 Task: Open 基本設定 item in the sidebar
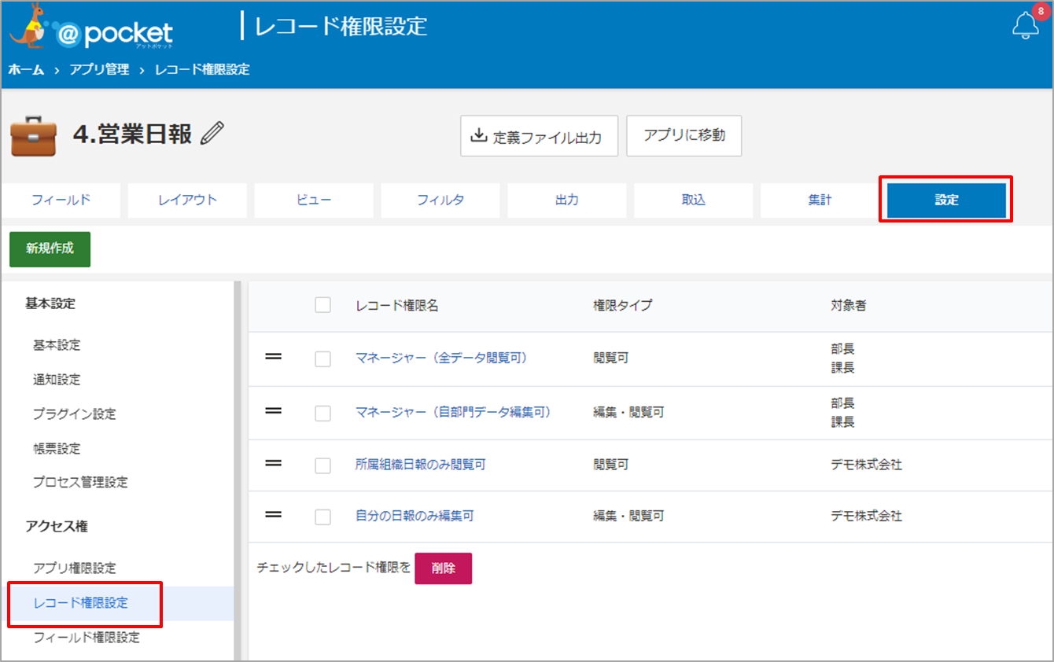(57, 345)
